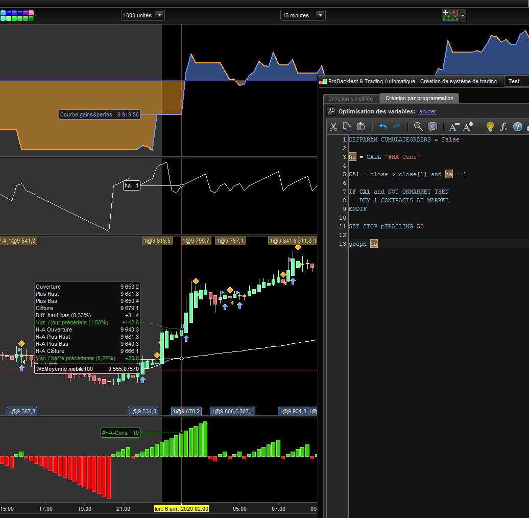Image resolution: width=529 pixels, height=518 pixels.
Task: Click line number 10 in editor gutter
Action: point(343,218)
